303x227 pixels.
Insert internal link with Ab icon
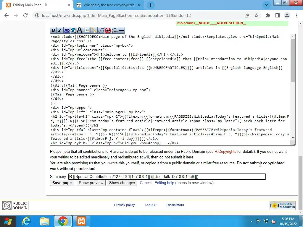pos(67,30)
